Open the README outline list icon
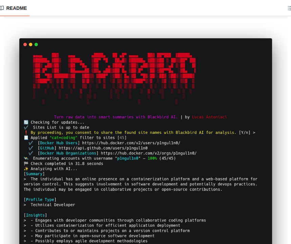The image size is (291, 244). pos(289,8)
